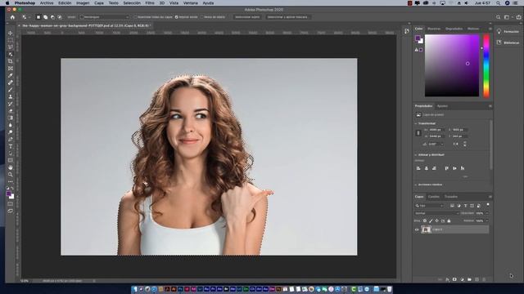Select the Gradient tool
This screenshot has height=294, width=524.
11,118
